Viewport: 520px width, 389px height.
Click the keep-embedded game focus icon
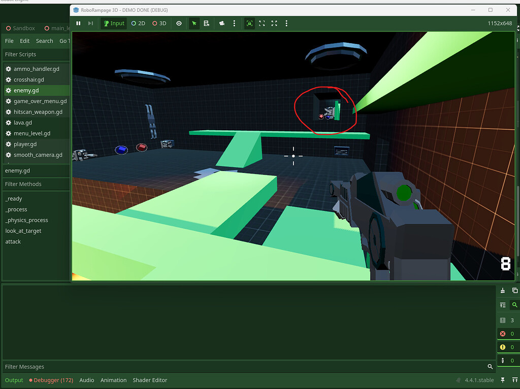coord(249,23)
